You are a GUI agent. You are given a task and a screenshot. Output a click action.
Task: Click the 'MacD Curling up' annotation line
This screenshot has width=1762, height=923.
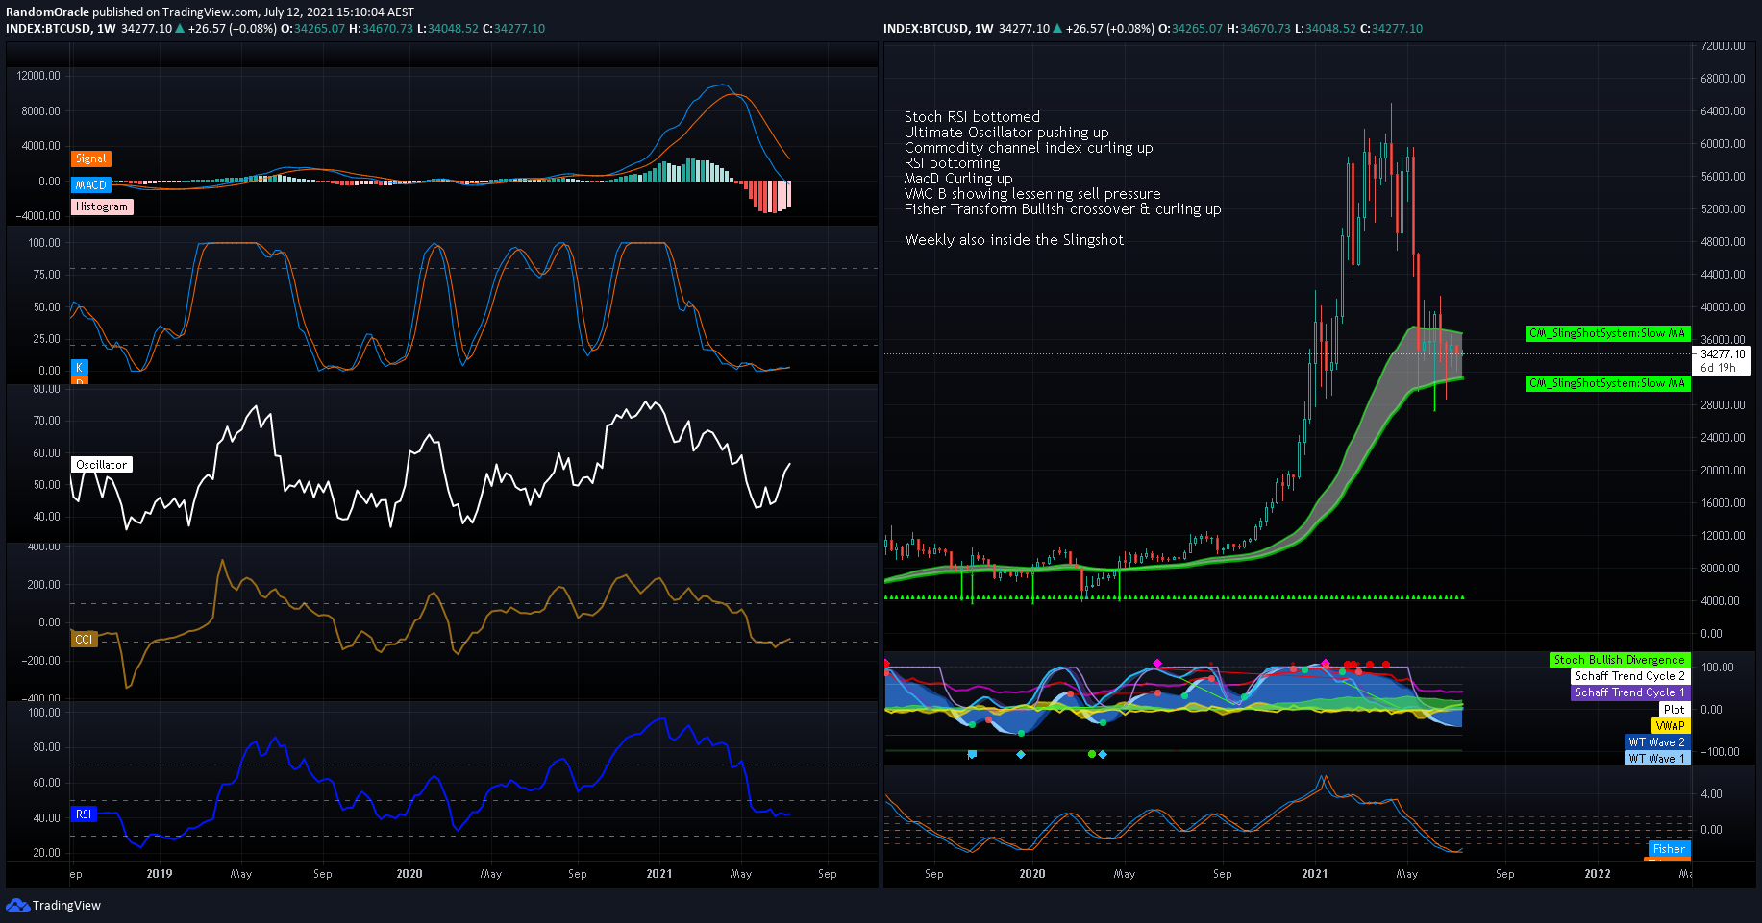[958, 179]
